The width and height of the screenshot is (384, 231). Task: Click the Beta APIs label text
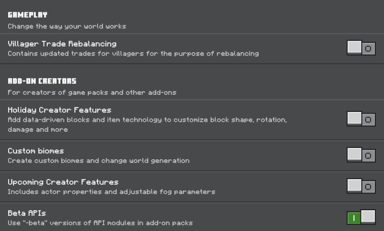click(27, 213)
